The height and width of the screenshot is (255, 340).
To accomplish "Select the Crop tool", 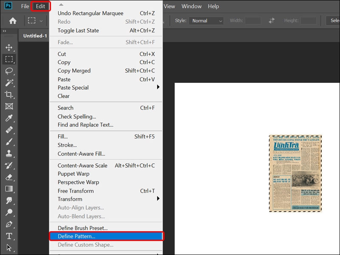I will coord(9,94).
